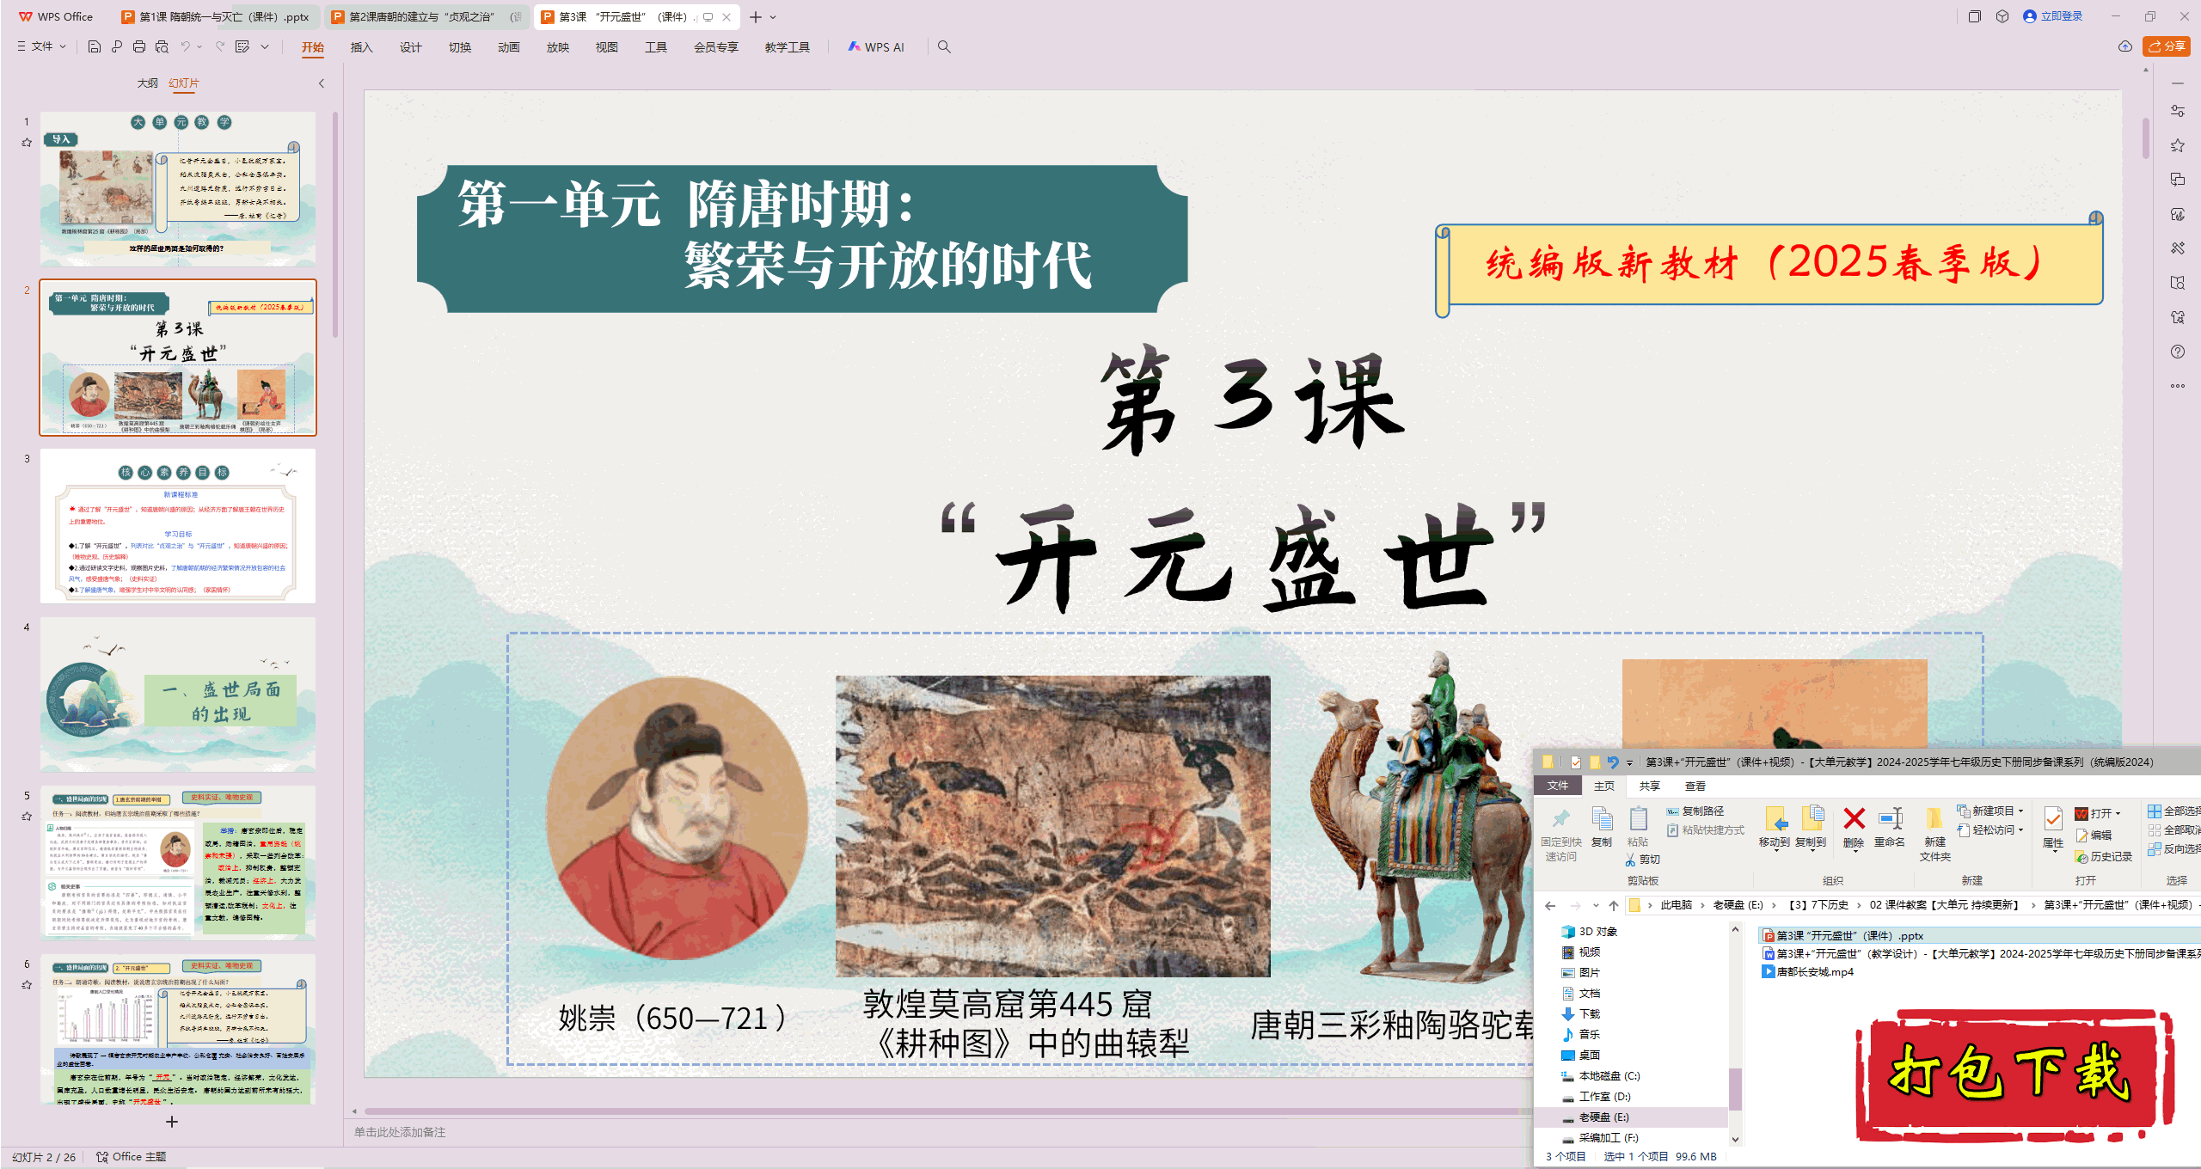2201x1169 pixels.
Task: Click Office 主题 in status bar
Action: coord(131,1157)
